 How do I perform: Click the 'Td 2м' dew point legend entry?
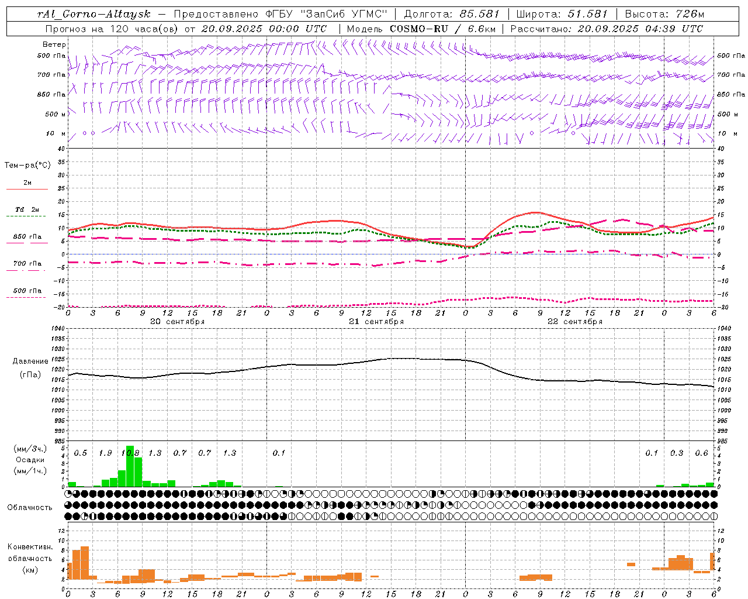coord(27,209)
